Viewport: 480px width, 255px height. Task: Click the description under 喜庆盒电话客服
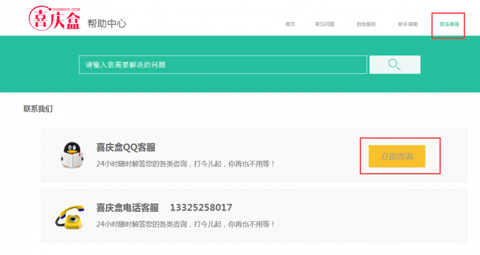[185, 224]
